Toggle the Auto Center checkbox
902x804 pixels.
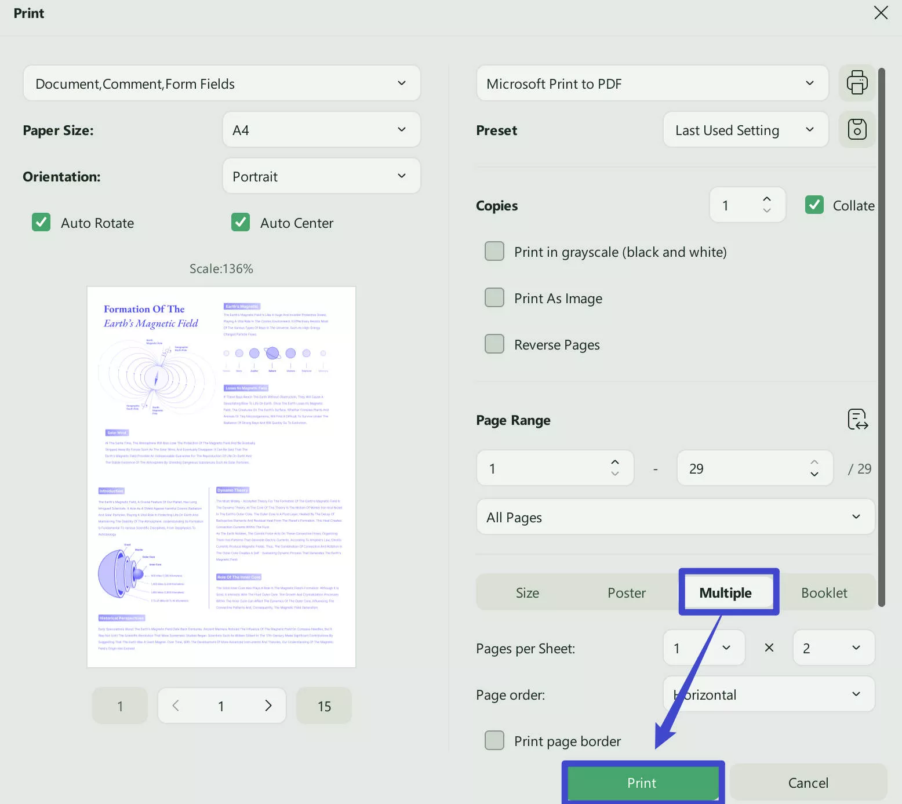(241, 222)
